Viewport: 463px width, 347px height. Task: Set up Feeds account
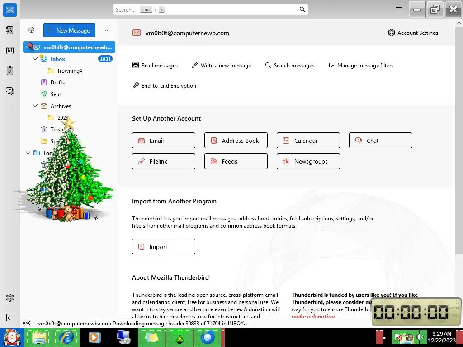pyautogui.click(x=236, y=161)
